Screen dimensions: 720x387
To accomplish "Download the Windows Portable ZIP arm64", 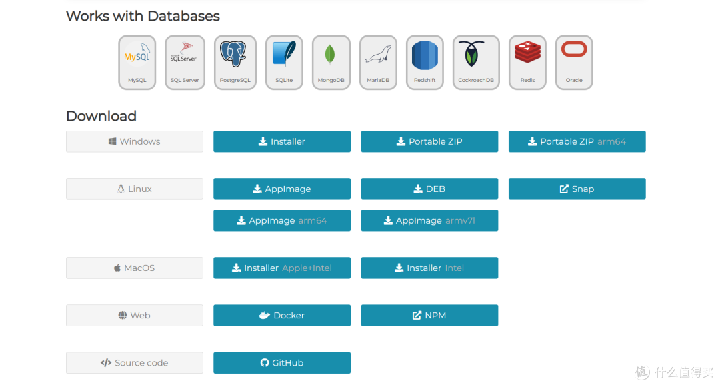I will 577,141.
